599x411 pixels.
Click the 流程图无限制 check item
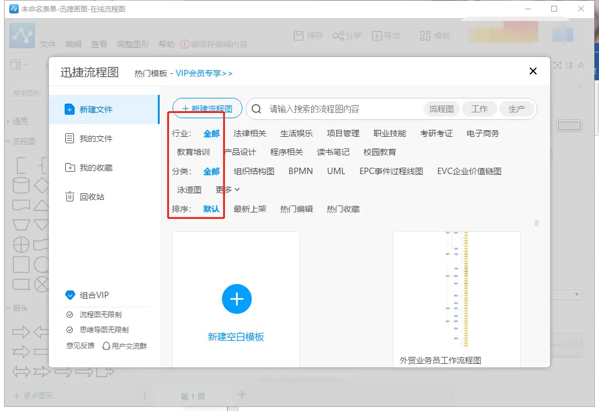(x=94, y=315)
